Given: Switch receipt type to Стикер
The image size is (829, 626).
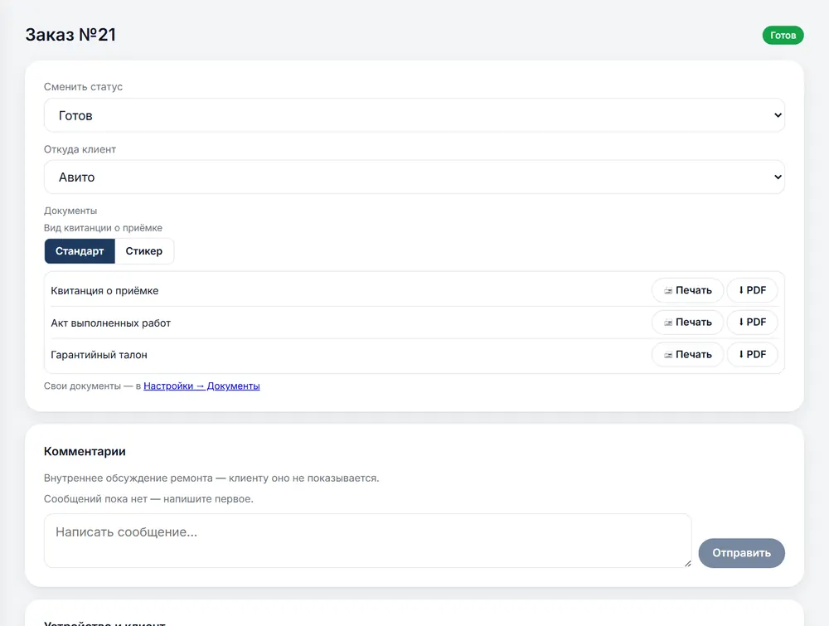Looking at the screenshot, I should pos(143,251).
